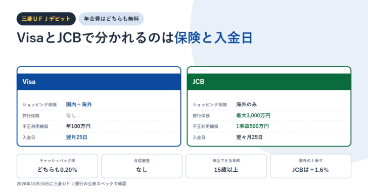Click the 不正利用補償 label in JCB card

coord(205,126)
